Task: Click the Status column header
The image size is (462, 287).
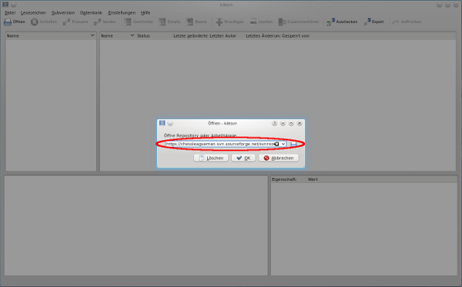Action: click(155, 35)
